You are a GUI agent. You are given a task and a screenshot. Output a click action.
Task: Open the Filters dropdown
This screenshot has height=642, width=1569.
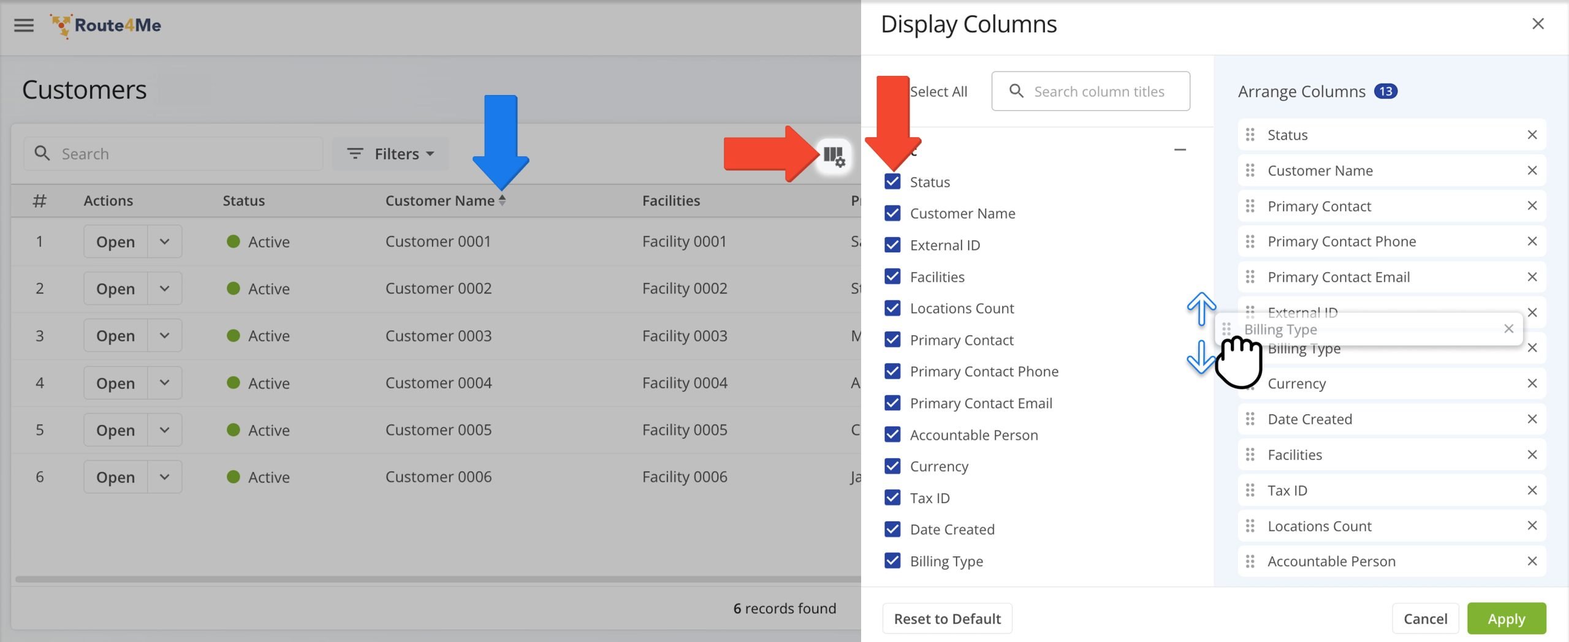point(397,154)
